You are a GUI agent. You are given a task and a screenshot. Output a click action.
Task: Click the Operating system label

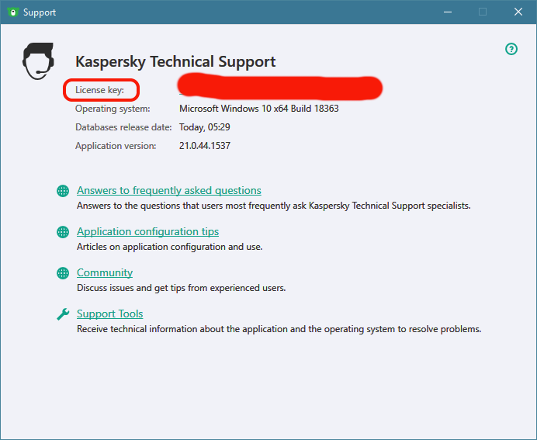[x=113, y=109]
